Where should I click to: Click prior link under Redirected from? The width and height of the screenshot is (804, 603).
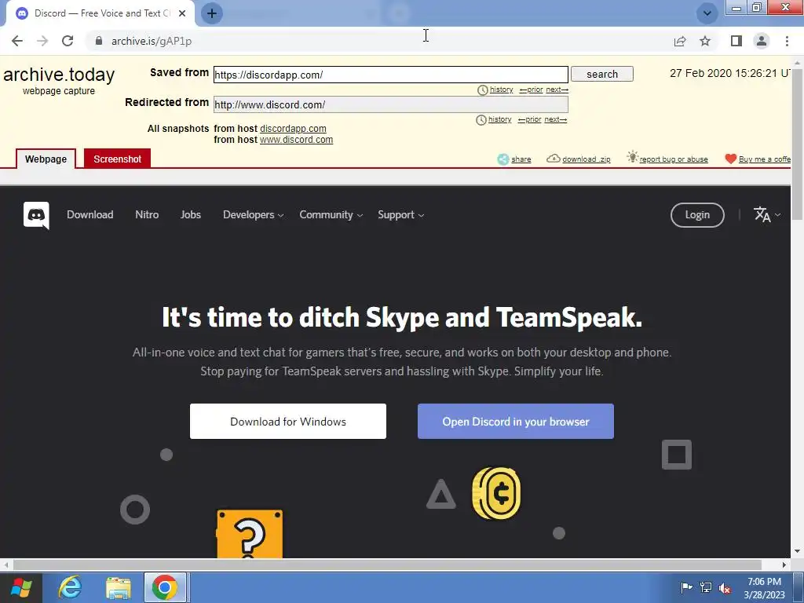pyautogui.click(x=529, y=119)
